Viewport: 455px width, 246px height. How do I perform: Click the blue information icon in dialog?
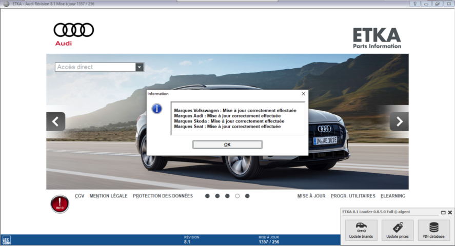pos(156,109)
